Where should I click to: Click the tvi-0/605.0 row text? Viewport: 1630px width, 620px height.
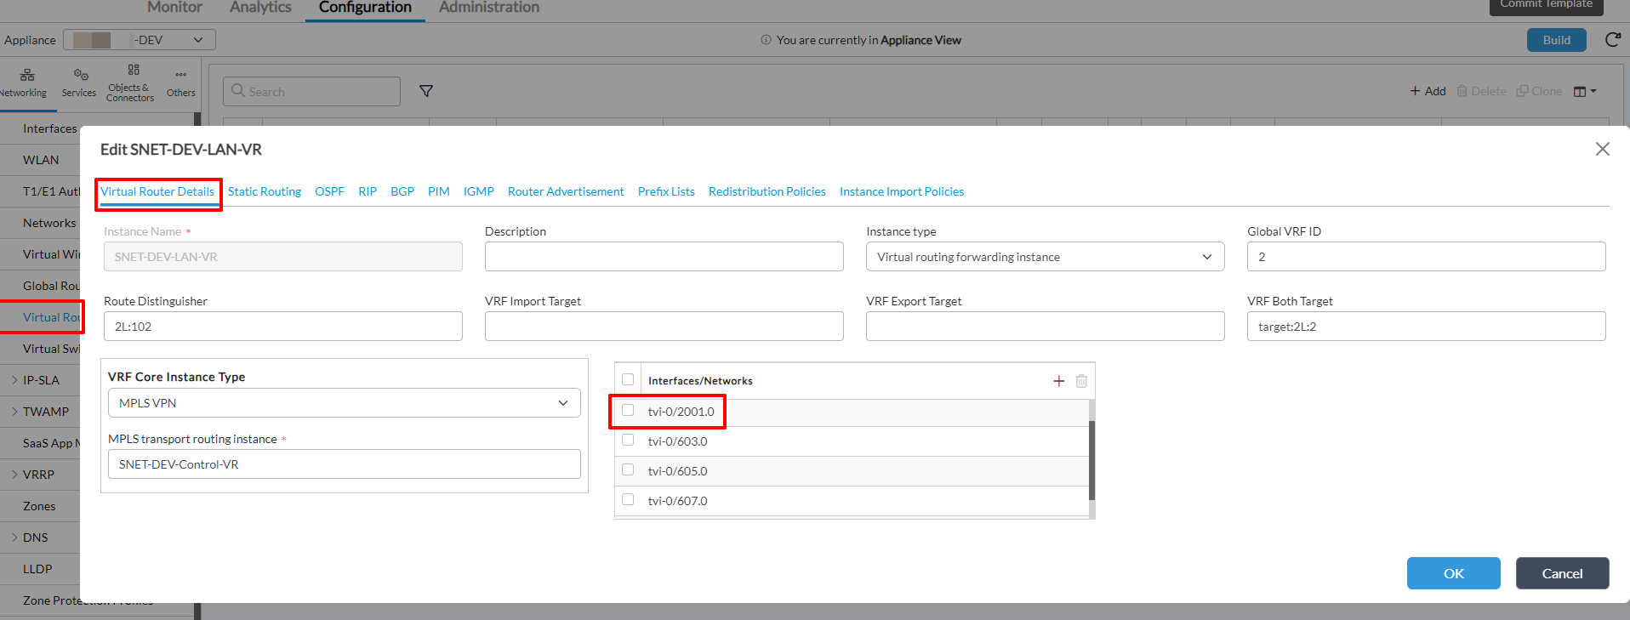pyautogui.click(x=677, y=471)
